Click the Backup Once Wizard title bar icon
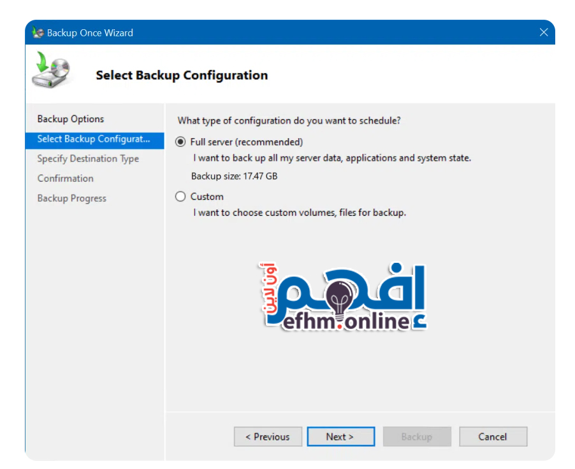Screen dimensions: 575x469 point(38,33)
